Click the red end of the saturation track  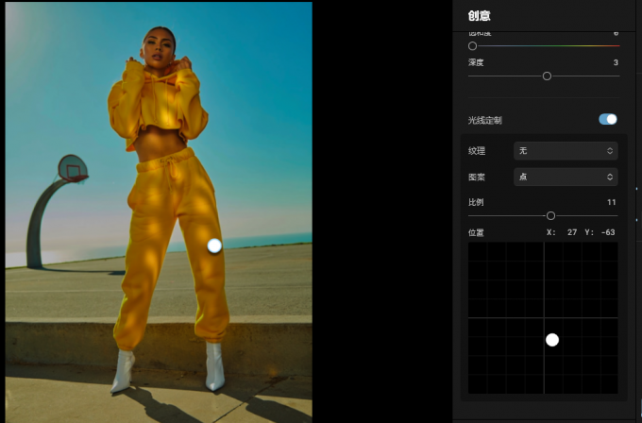pos(616,46)
